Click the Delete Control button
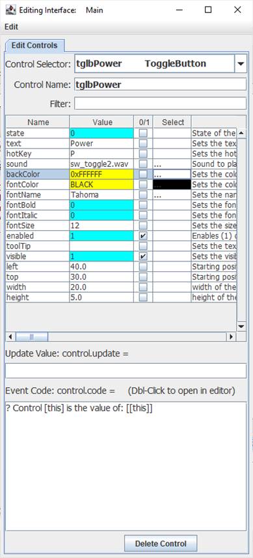 pos(161,544)
